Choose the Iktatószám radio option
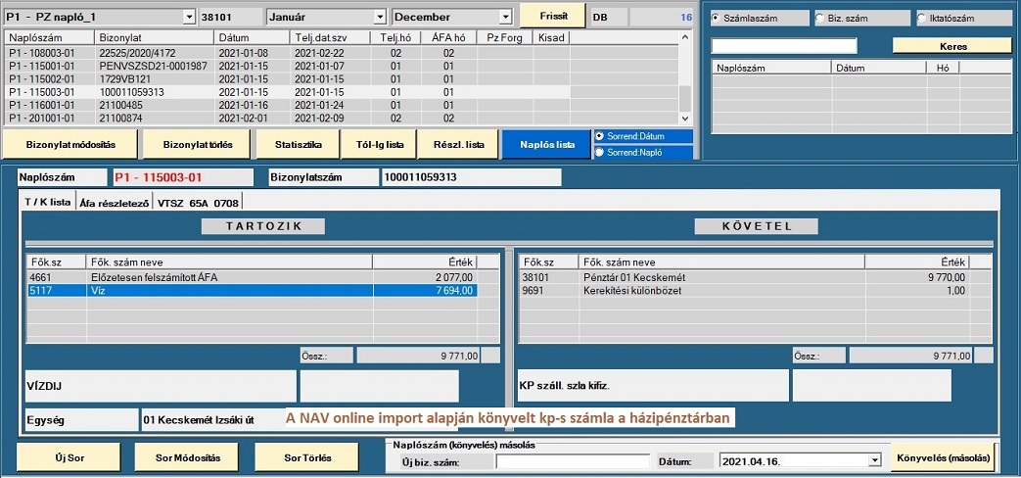This screenshot has width=1021, height=478. 922,18
